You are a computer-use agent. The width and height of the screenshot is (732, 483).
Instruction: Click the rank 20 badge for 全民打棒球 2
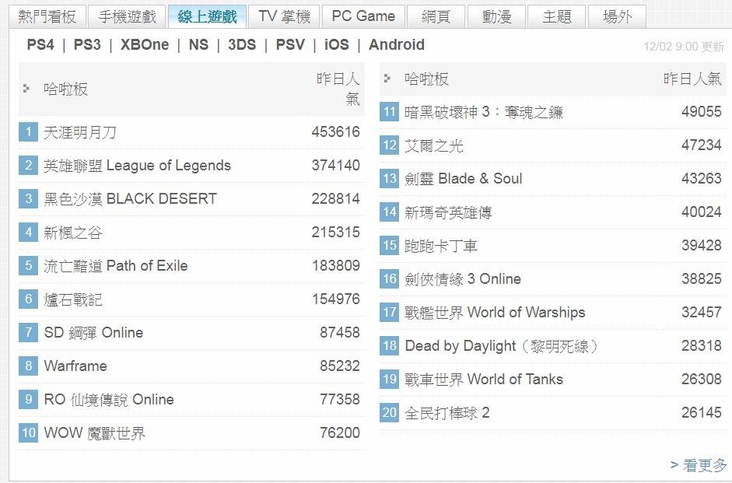390,413
